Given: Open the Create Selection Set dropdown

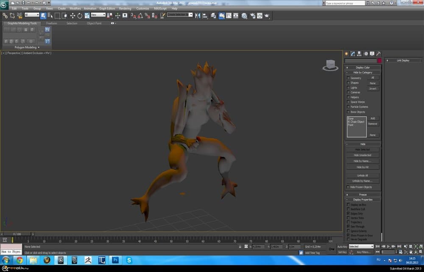Looking at the screenshot, I should click(180, 15).
